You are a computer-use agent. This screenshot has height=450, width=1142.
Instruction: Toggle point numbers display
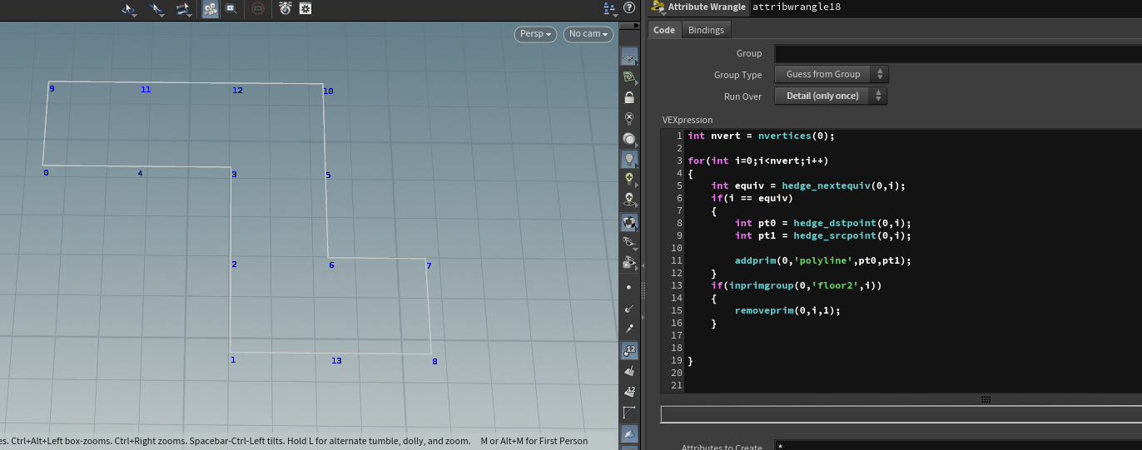[630, 350]
